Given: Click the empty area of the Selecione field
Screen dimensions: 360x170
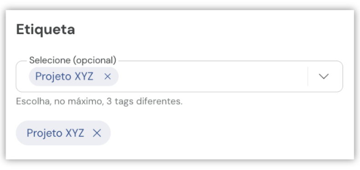Looking at the screenshot, I should point(212,76).
